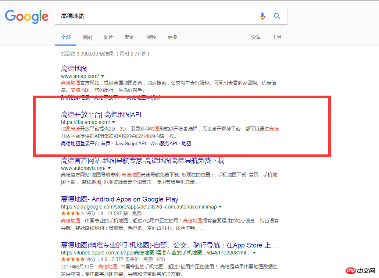Click the https://lbs.amap.com/ URL text
Viewport: 379px width, 278px height.
pyautogui.click(x=85, y=122)
